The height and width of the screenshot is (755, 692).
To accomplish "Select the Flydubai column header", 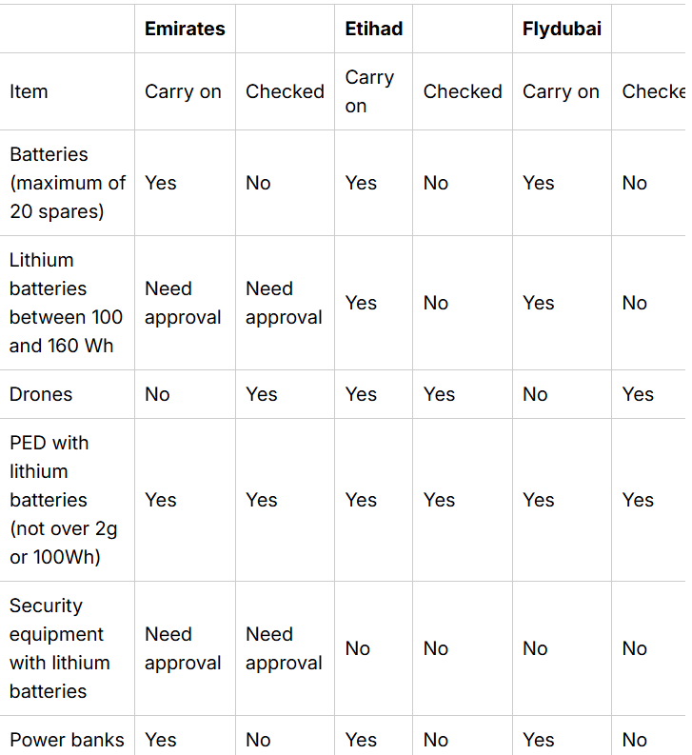I will click(562, 29).
